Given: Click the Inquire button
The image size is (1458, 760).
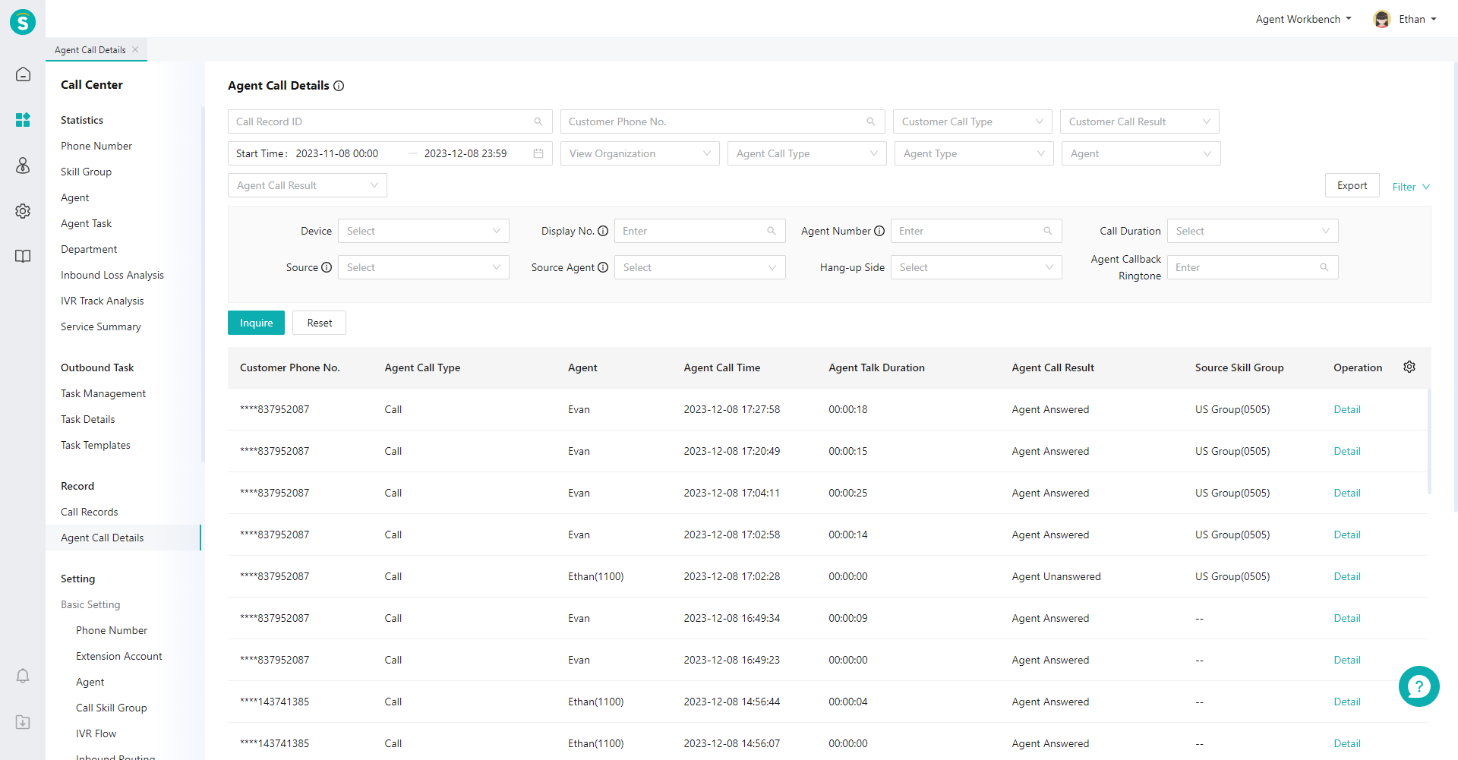Looking at the screenshot, I should [257, 323].
